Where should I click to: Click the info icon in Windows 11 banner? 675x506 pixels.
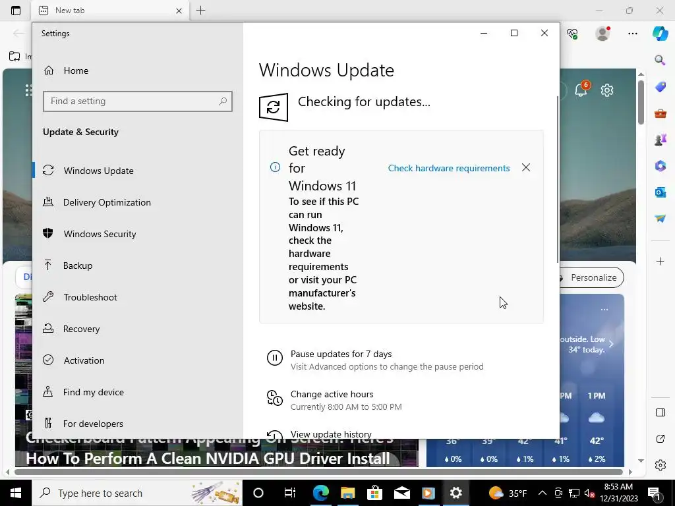click(275, 167)
